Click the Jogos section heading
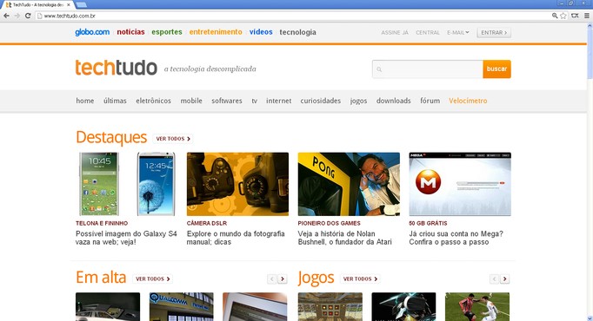Screen dimensions: 593x321 click(316, 278)
